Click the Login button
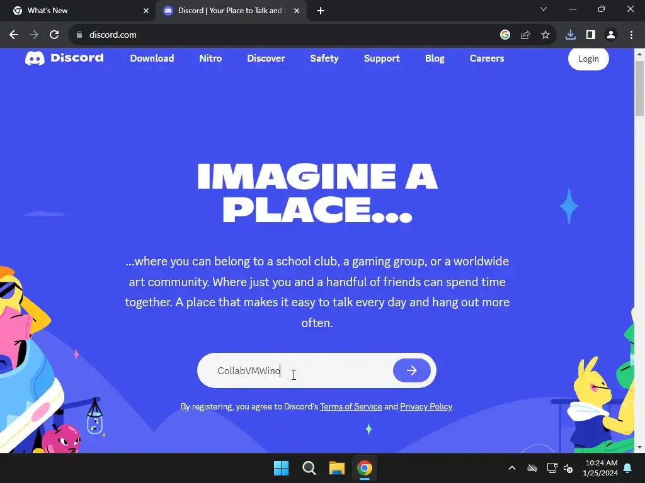 (x=588, y=58)
